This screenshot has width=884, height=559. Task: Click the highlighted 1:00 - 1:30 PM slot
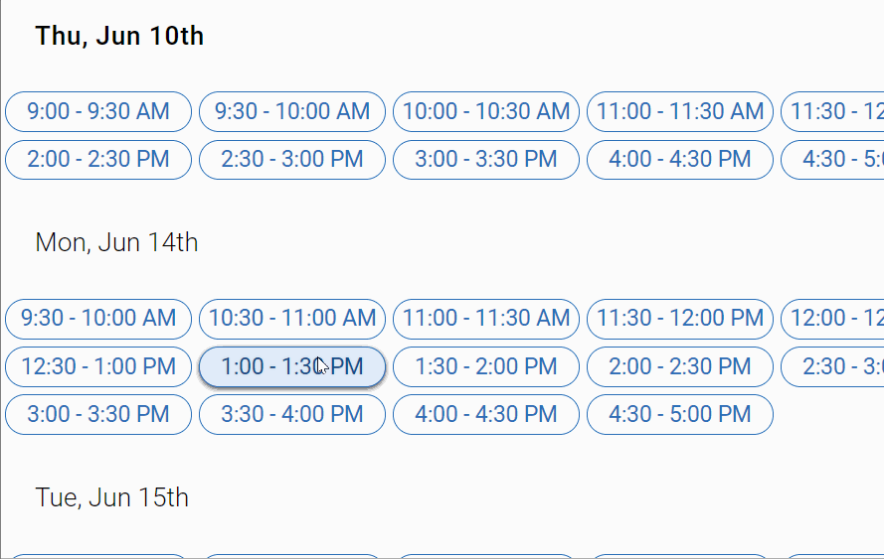292,366
